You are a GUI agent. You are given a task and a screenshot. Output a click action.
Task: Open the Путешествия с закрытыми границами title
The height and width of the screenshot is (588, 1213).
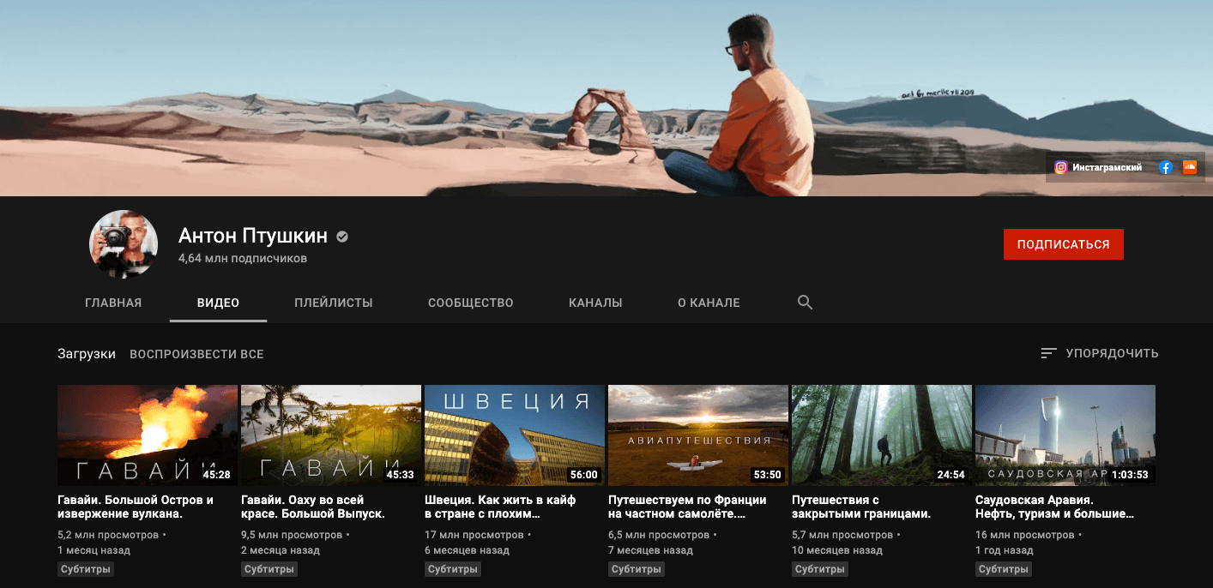click(x=860, y=507)
